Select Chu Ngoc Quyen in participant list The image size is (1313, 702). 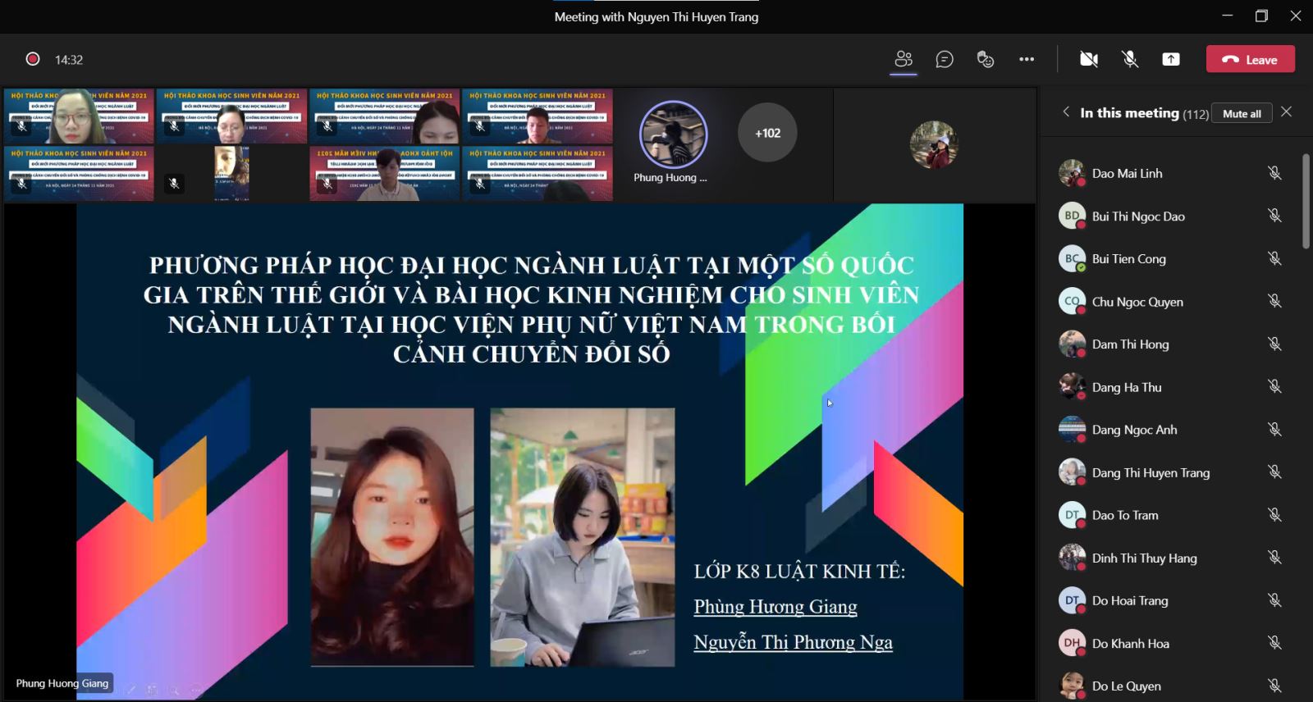(x=1137, y=302)
